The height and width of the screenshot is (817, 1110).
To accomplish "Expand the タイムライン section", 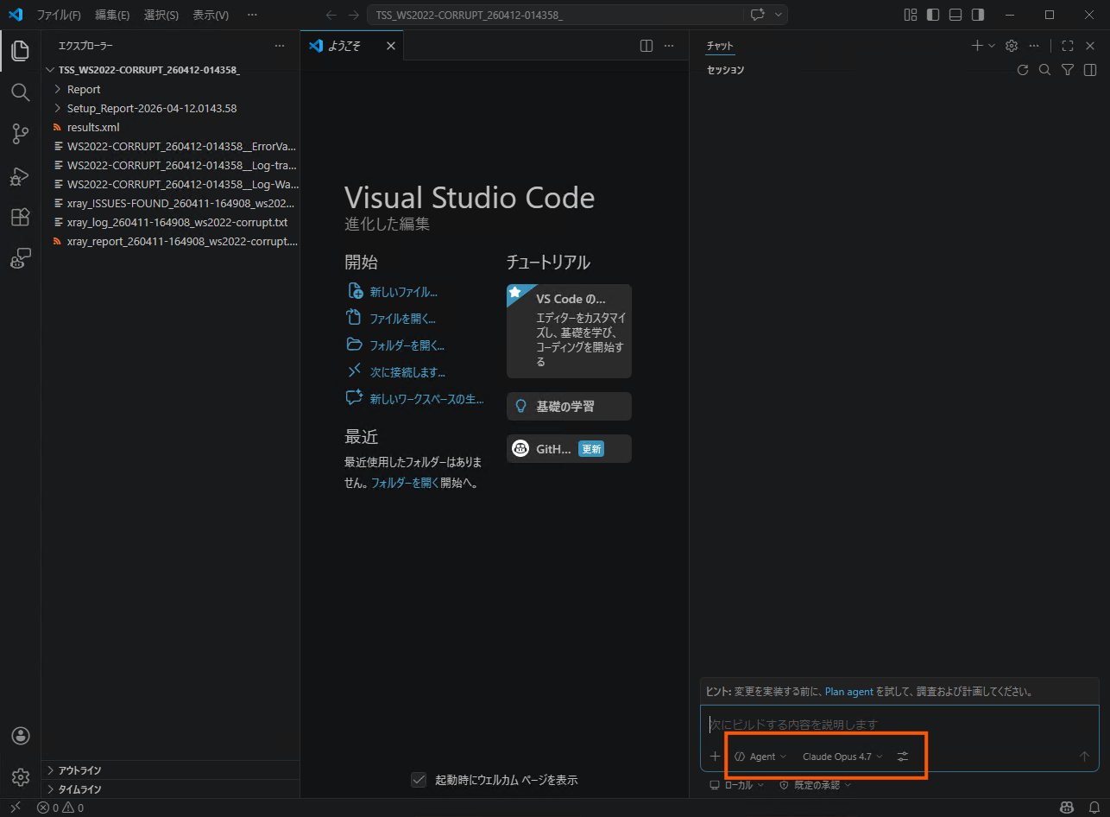I will pyautogui.click(x=170, y=789).
